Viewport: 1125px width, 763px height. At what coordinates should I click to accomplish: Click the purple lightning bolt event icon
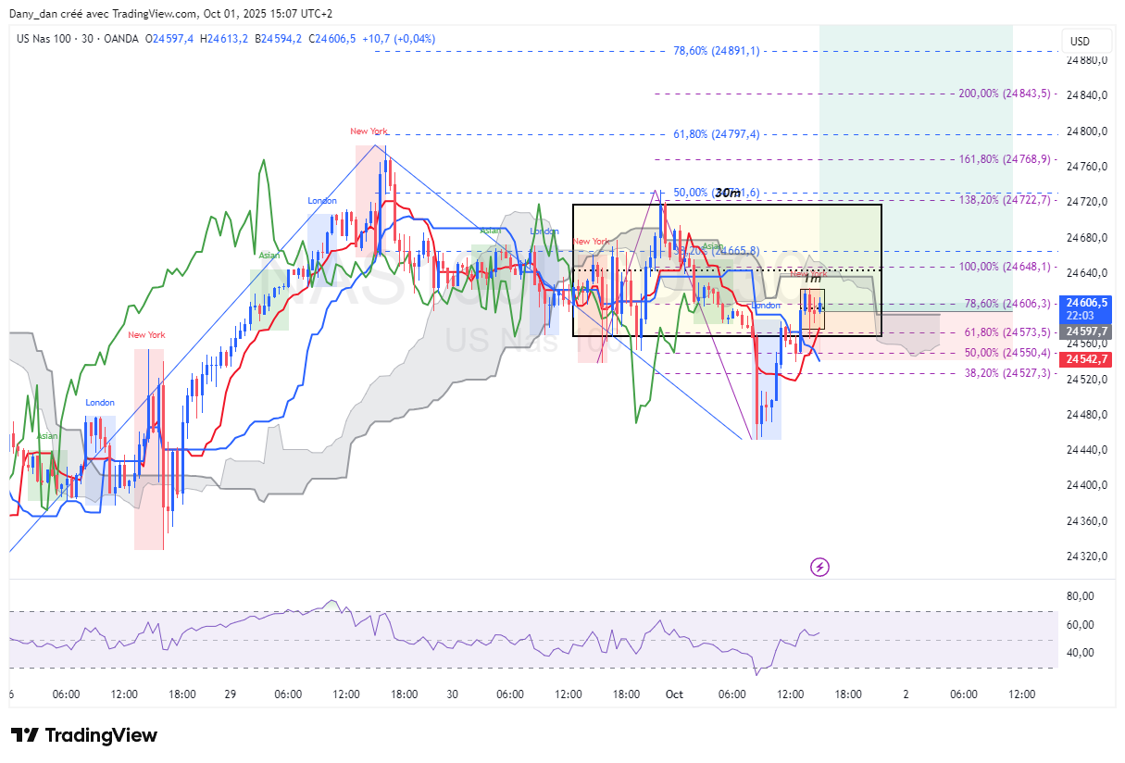point(819,567)
